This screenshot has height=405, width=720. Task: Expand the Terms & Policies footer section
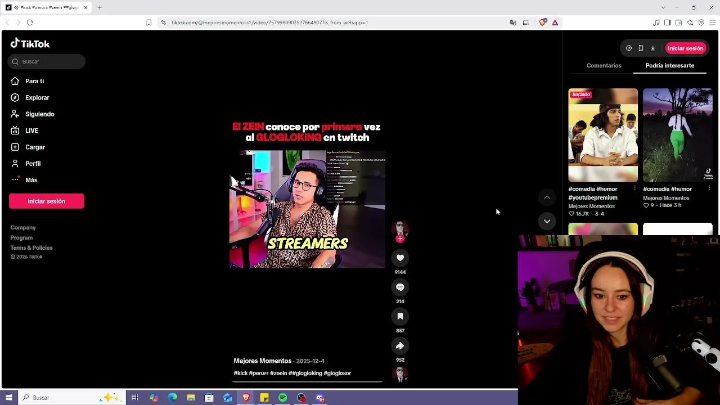tap(31, 248)
